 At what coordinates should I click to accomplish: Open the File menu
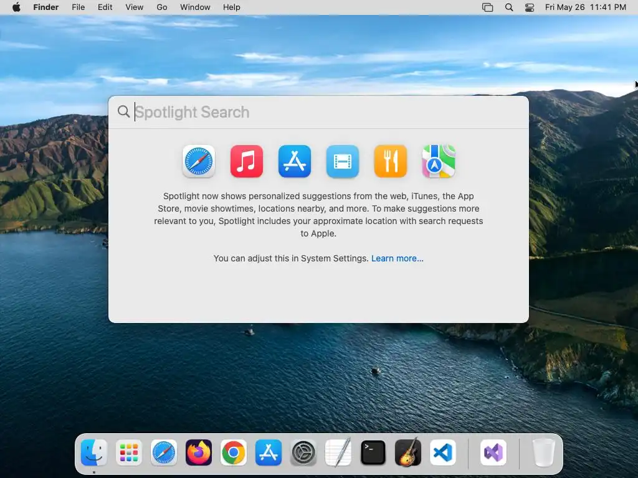pos(78,7)
